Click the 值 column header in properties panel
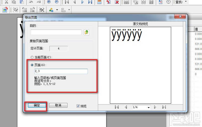Viewport: 202px width, 127px height. (198, 29)
